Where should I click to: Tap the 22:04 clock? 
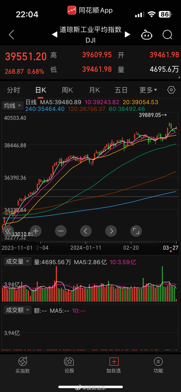tap(27, 14)
